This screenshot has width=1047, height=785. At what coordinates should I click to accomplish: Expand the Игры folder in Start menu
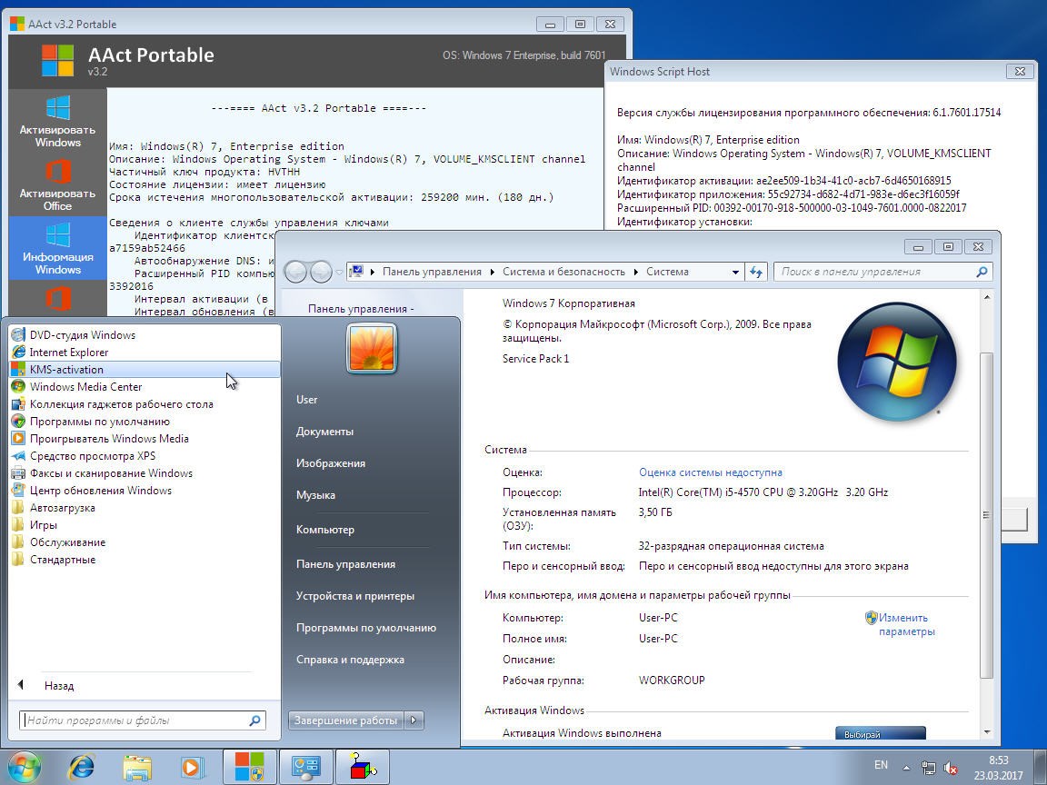(144, 525)
